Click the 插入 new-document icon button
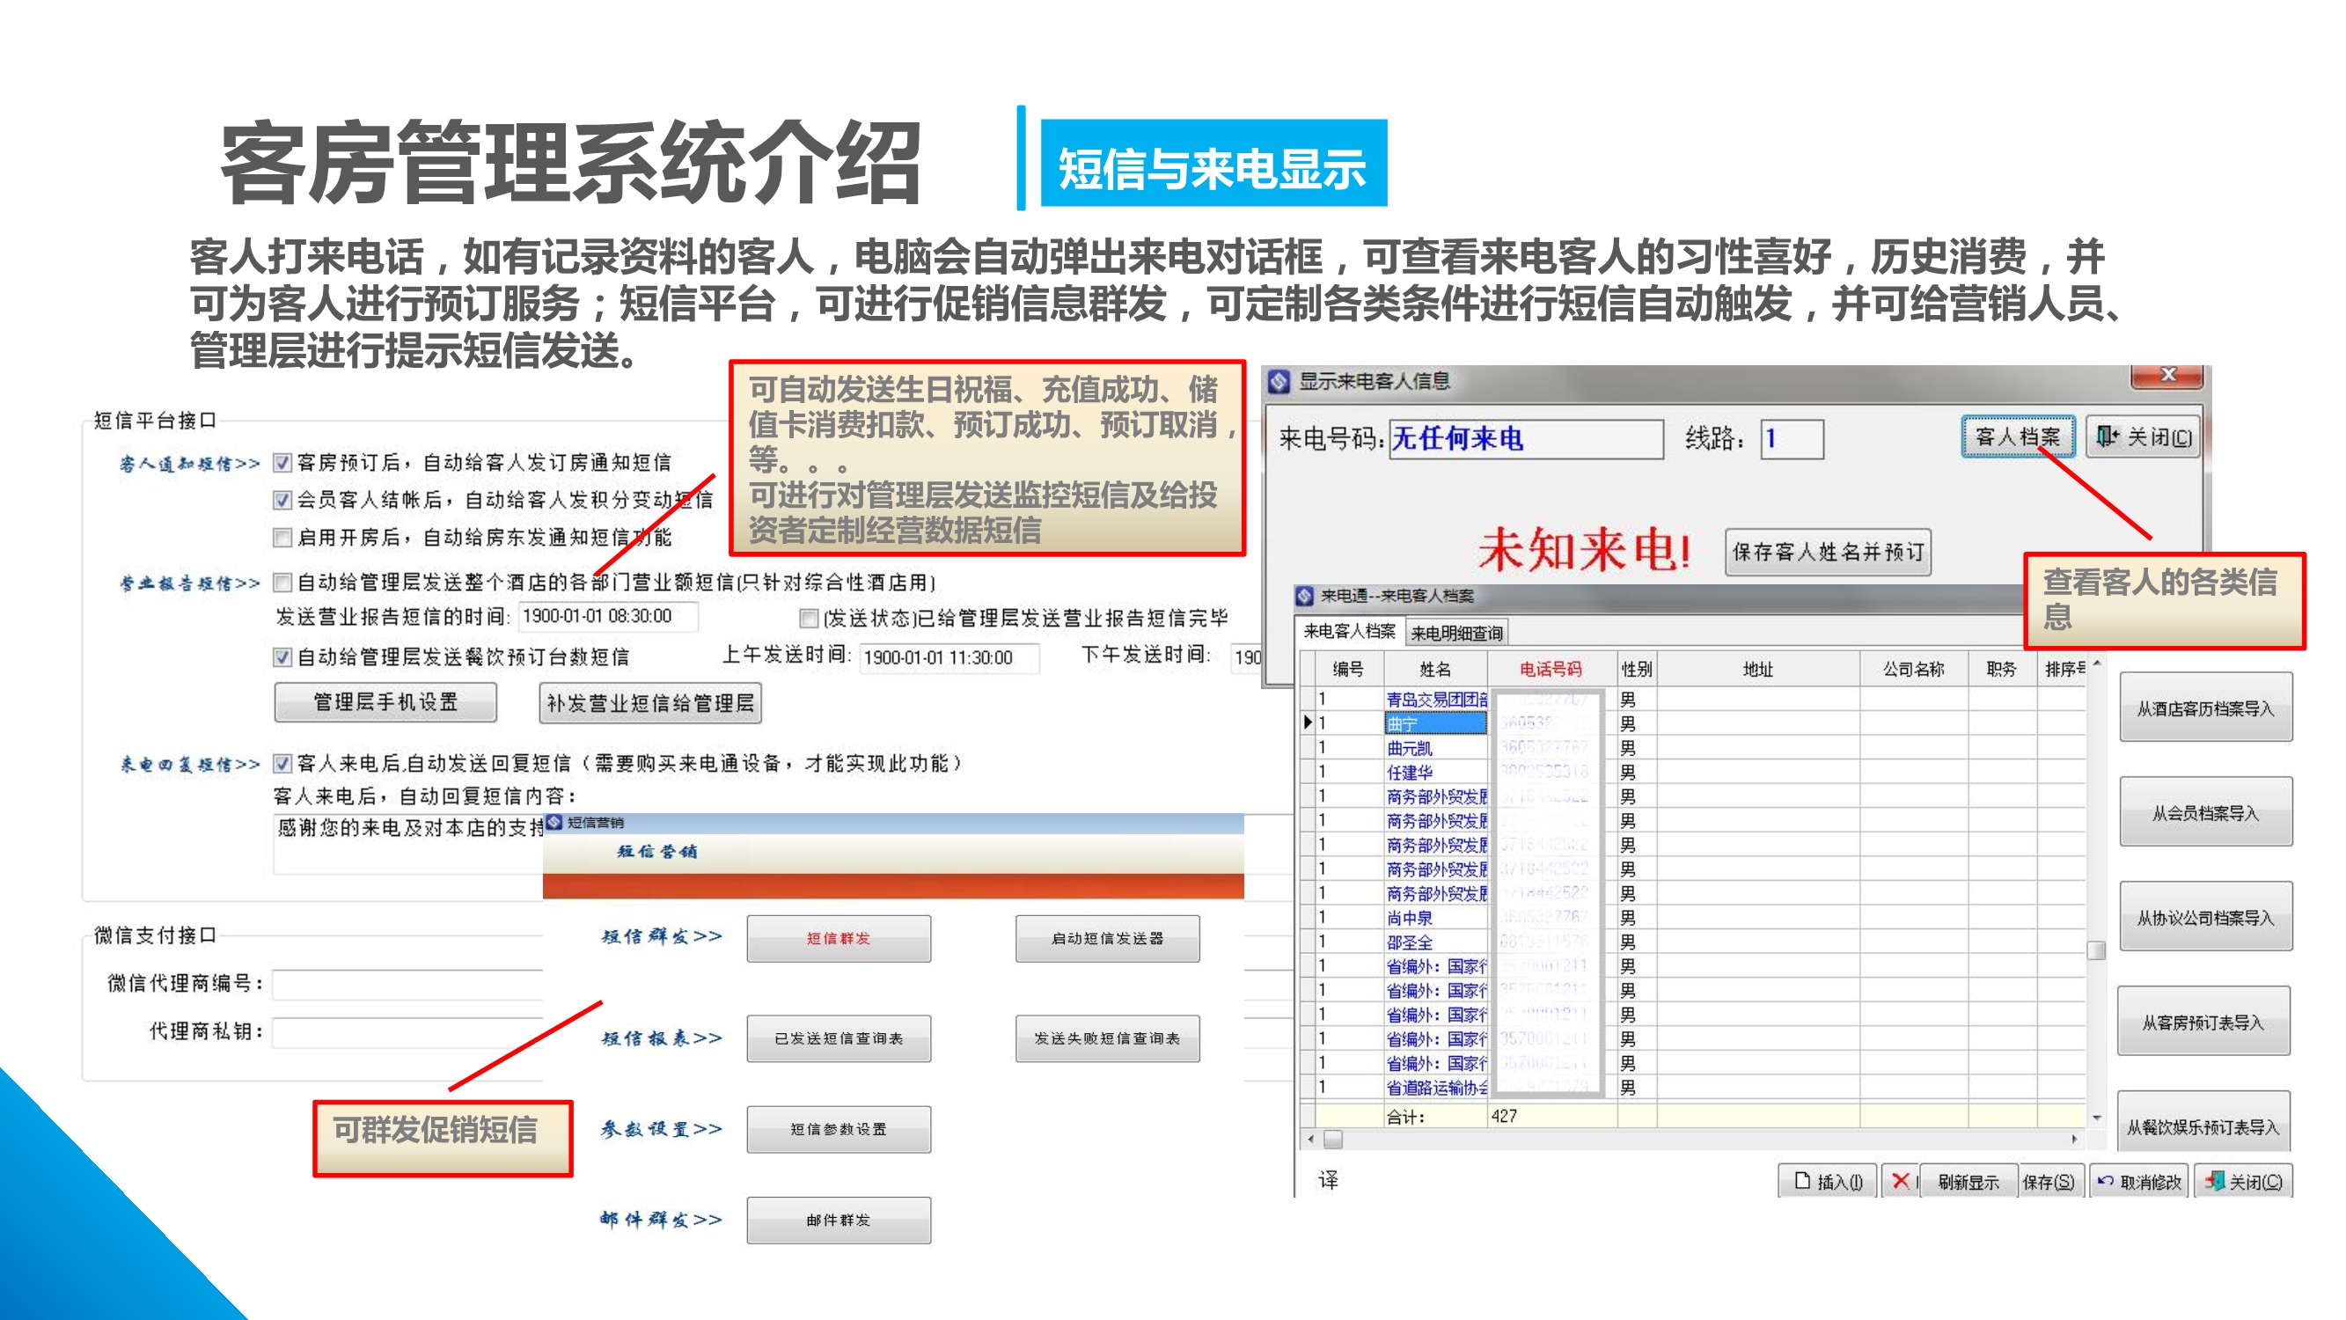Viewport: 2346px width, 1320px height. coord(1801,1181)
